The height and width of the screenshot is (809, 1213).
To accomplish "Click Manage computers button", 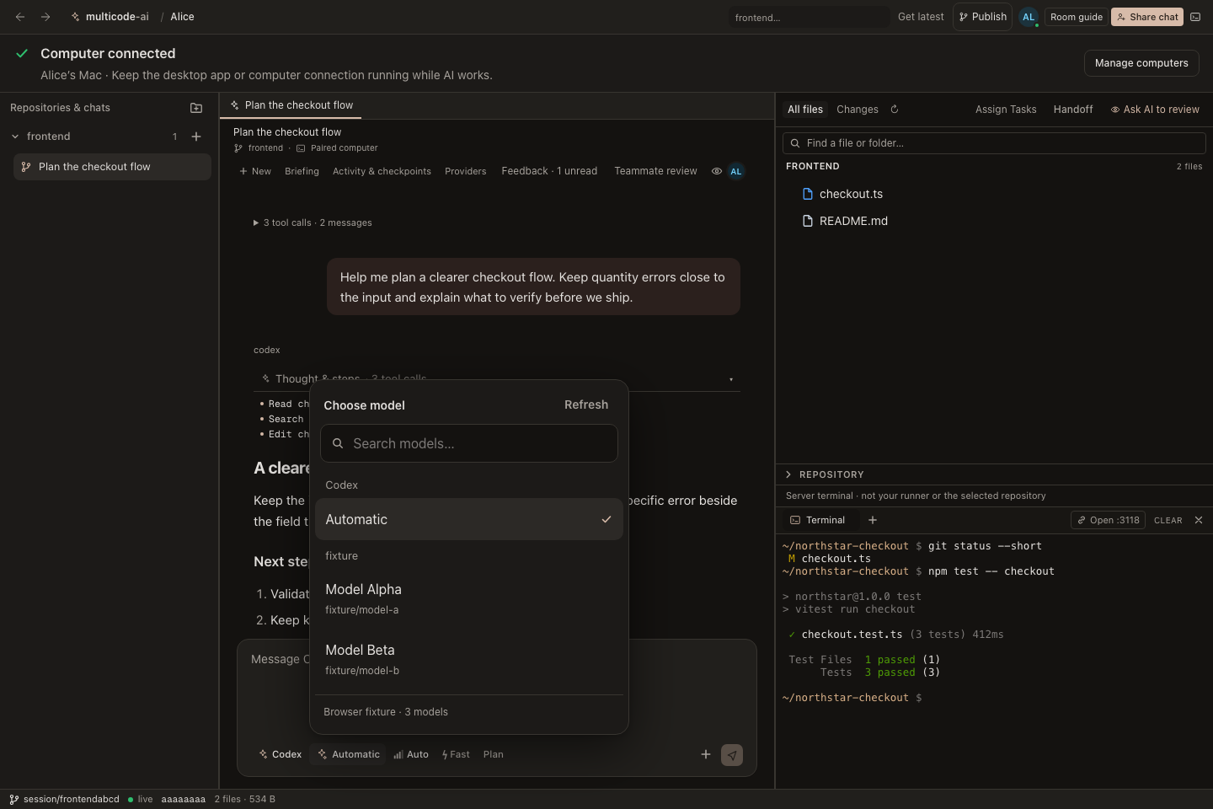I will 1141,63.
